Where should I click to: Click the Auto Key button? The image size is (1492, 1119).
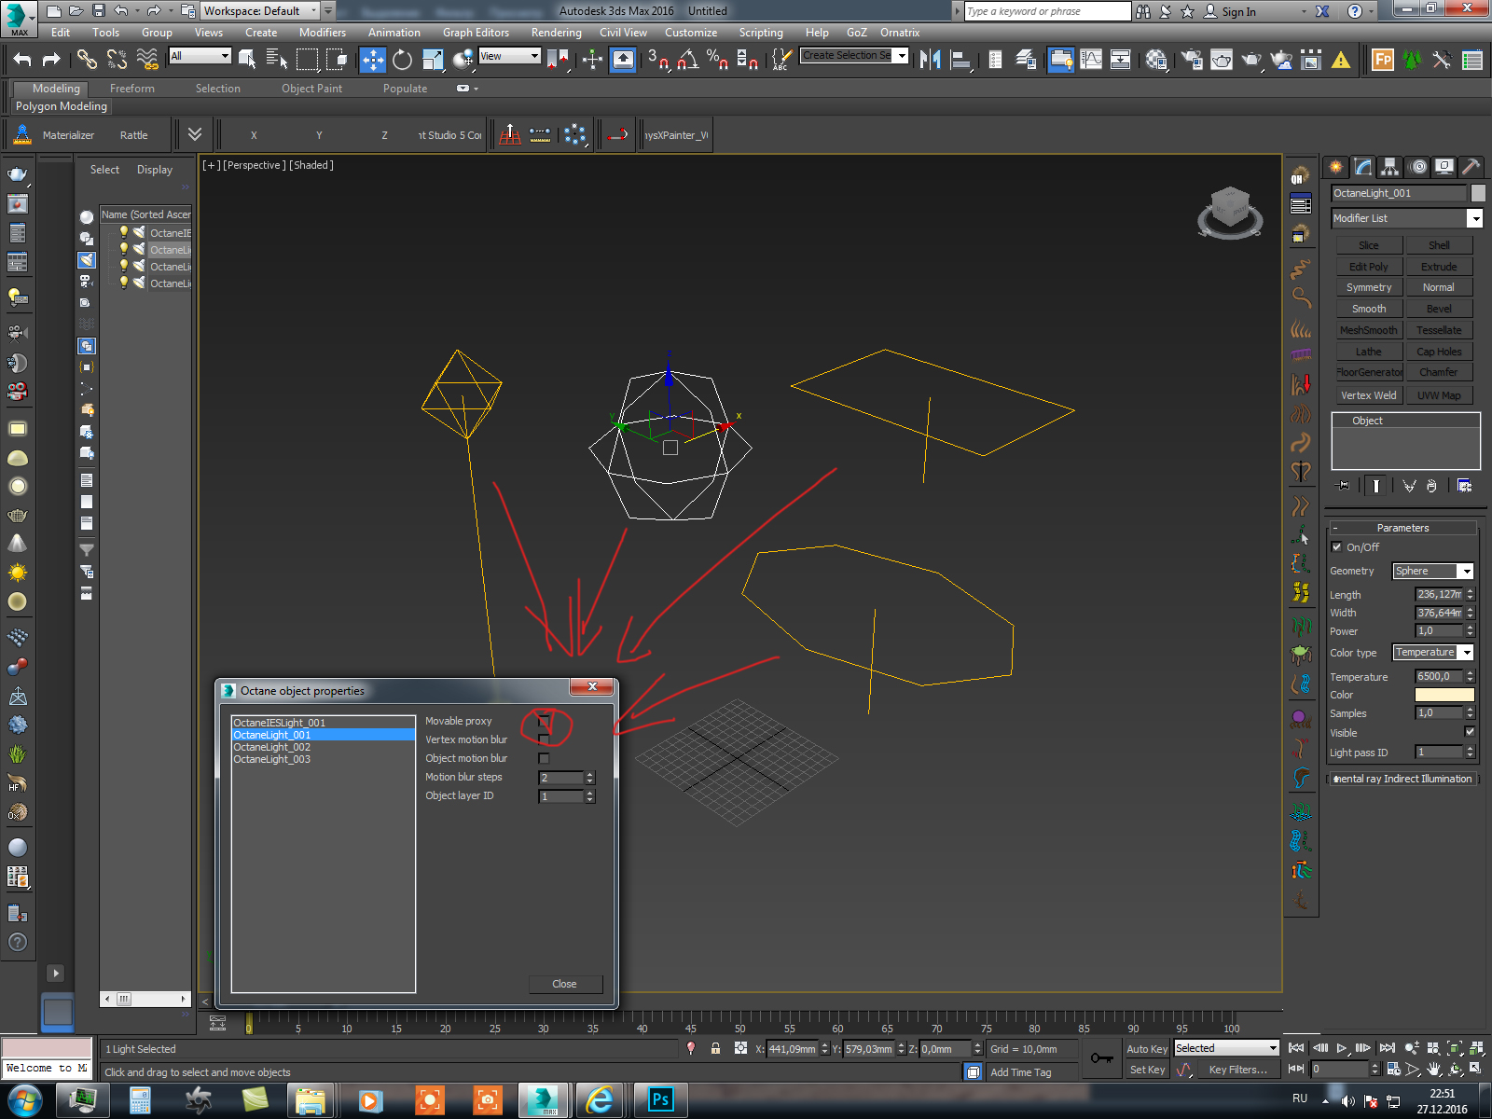pos(1147,1049)
